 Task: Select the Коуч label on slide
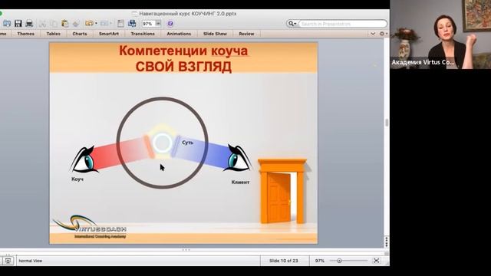coord(77,179)
